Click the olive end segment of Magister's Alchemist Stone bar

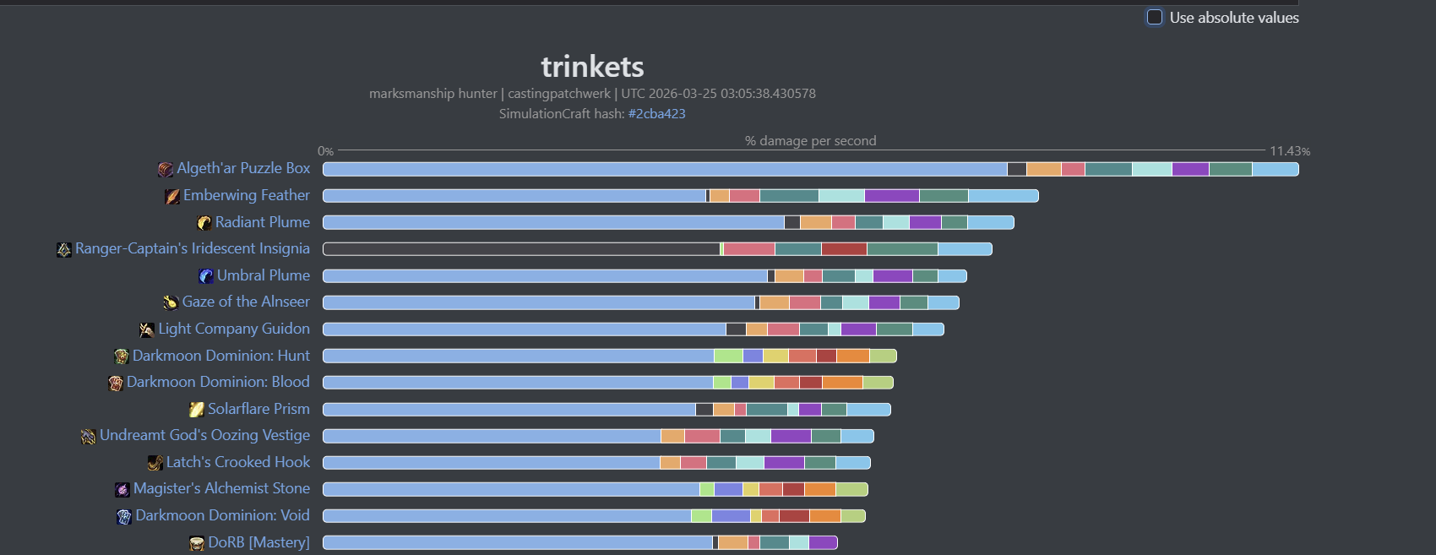852,489
